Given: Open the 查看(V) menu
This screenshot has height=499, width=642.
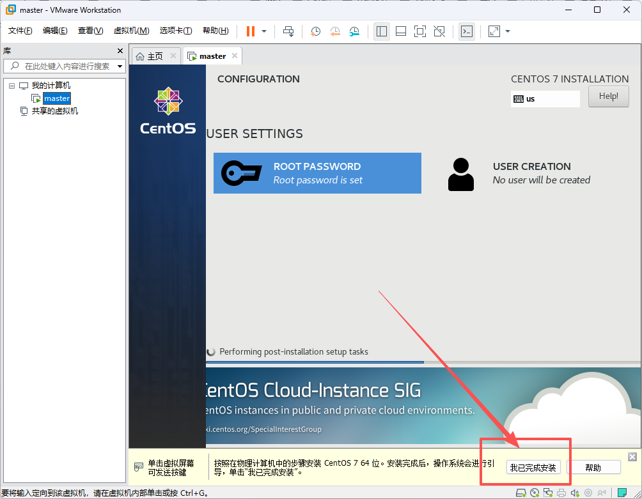Looking at the screenshot, I should pyautogui.click(x=91, y=31).
